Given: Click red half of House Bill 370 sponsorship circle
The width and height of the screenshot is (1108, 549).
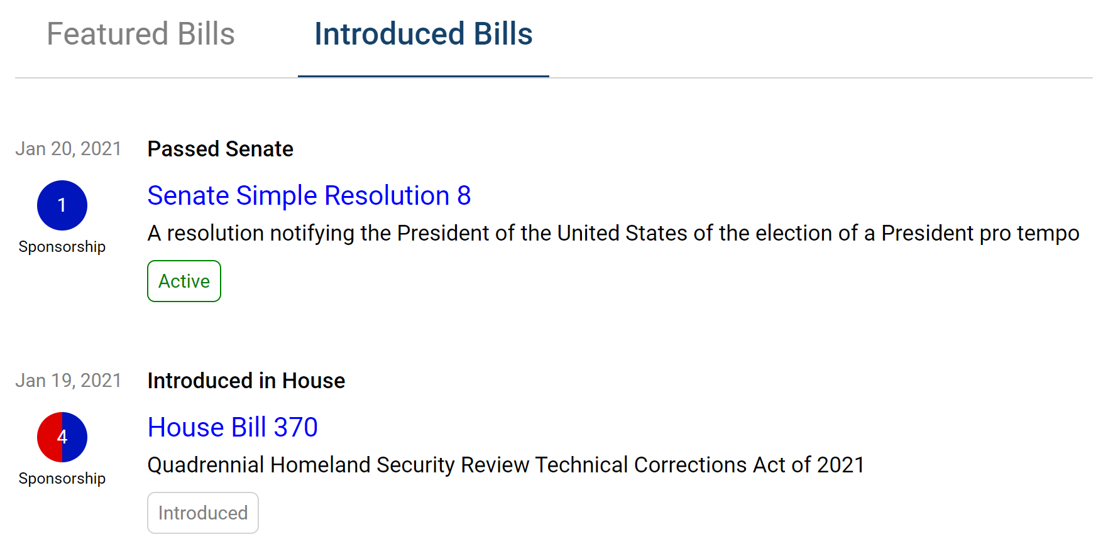Looking at the screenshot, I should 48,437.
